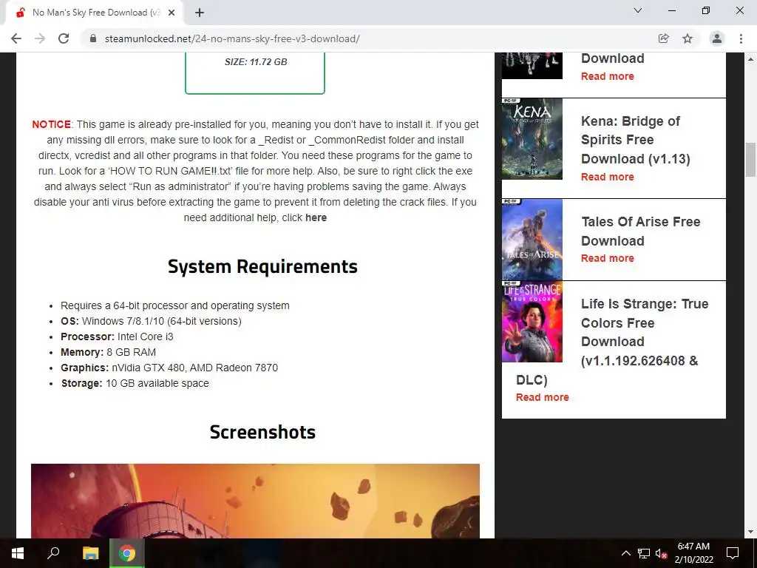The width and height of the screenshot is (757, 568).
Task: Bookmark this page with the star
Action: (688, 38)
